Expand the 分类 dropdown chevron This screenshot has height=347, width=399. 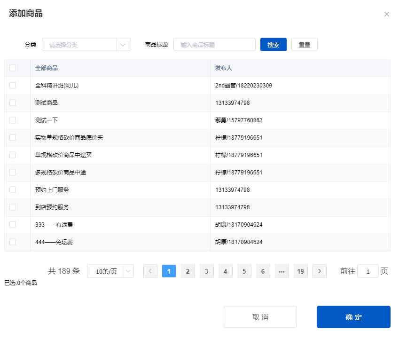(x=123, y=45)
